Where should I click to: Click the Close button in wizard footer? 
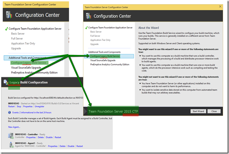pos(214,111)
